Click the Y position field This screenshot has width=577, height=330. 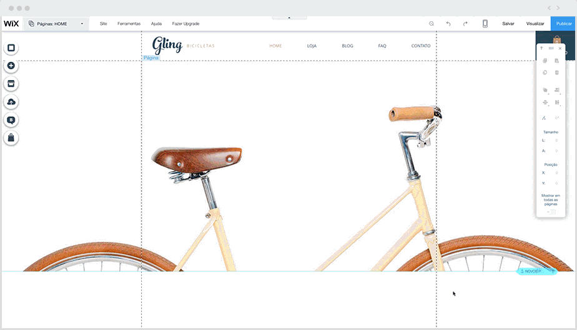[x=555, y=183]
